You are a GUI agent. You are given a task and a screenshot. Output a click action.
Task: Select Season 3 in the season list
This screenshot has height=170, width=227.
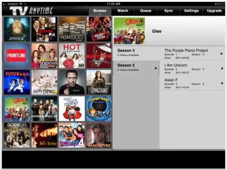136,53
